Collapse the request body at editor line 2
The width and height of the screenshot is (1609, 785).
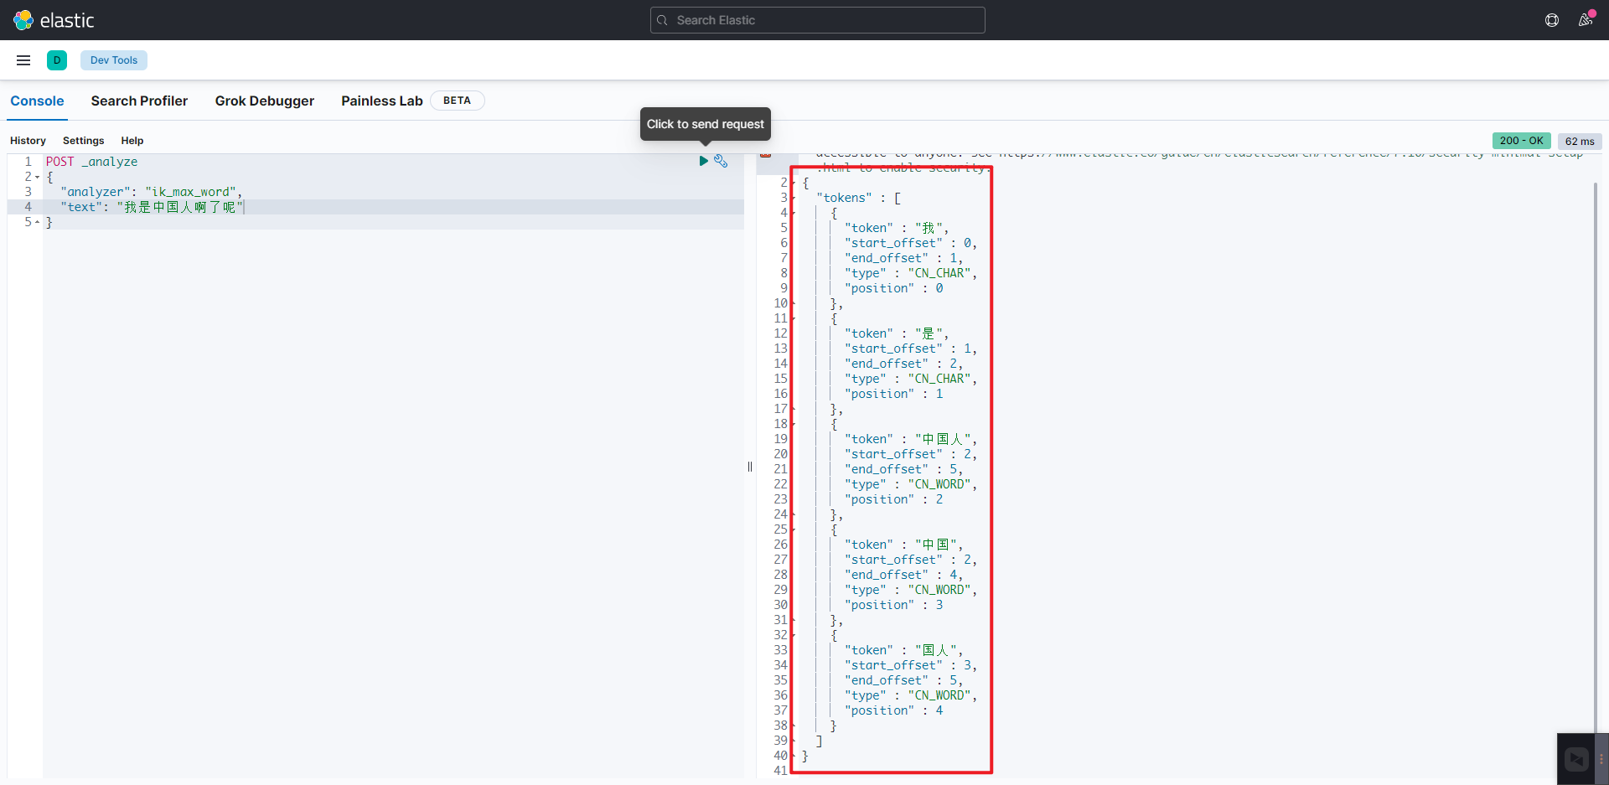pos(38,177)
